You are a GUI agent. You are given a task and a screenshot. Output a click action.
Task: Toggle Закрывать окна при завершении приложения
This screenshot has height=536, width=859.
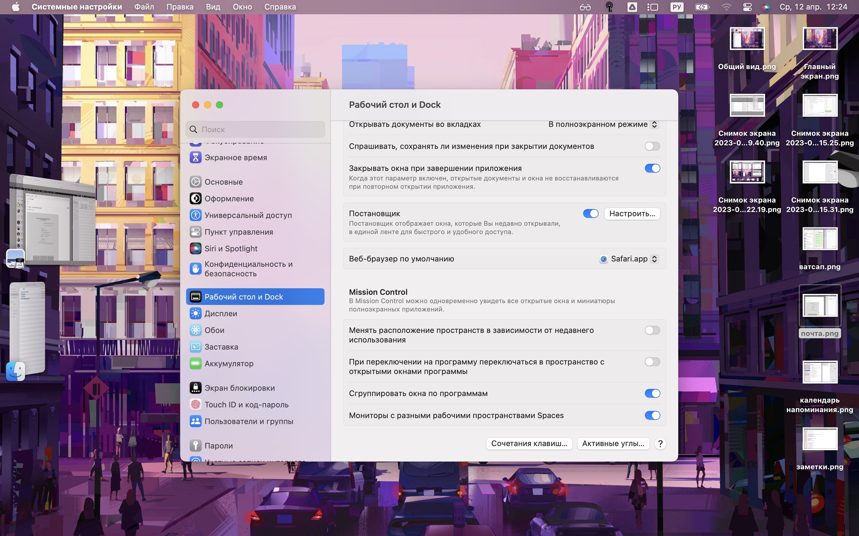651,168
